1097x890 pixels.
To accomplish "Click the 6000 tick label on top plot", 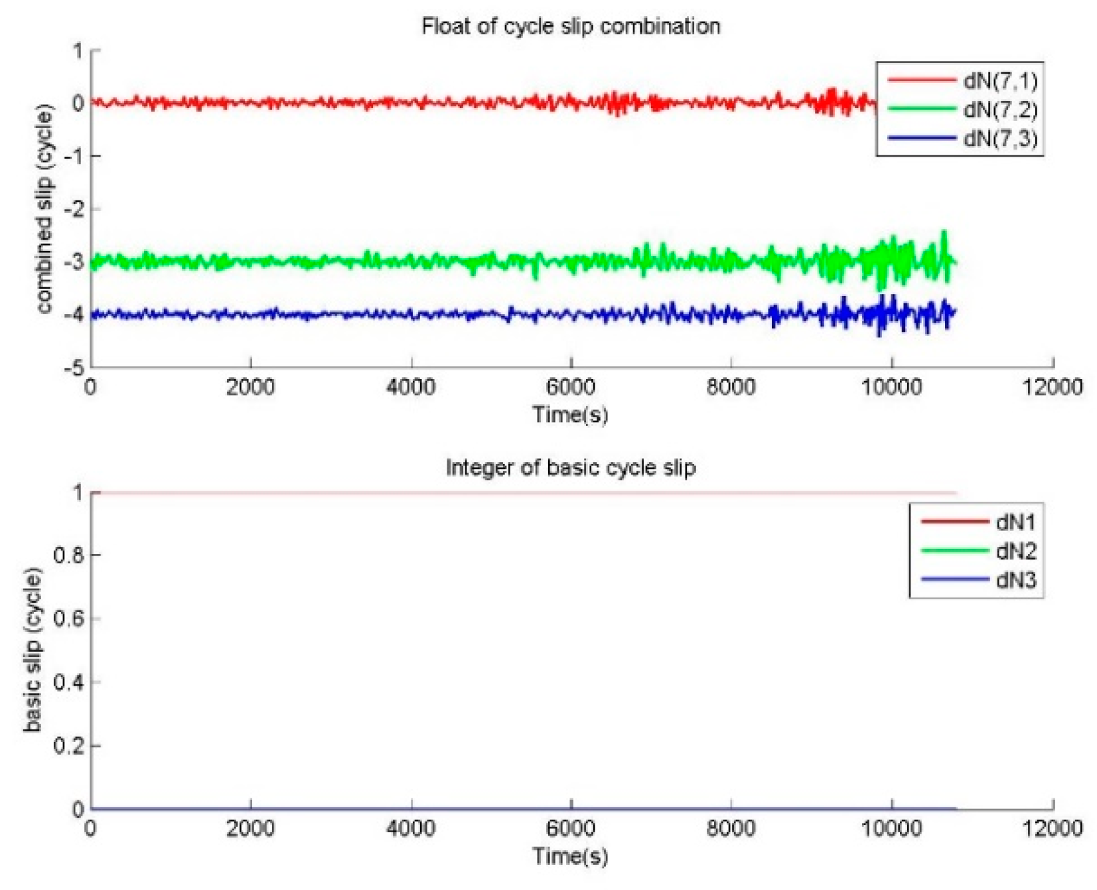I will click(571, 387).
